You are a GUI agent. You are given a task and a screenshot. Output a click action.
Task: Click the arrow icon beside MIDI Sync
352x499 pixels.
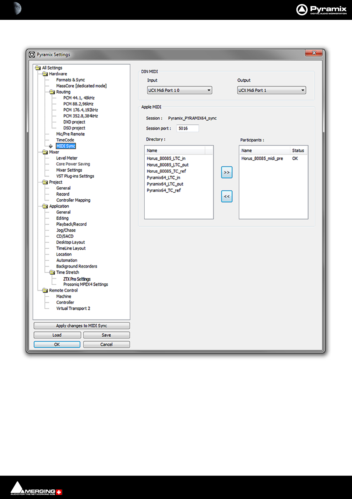pyautogui.click(x=51, y=146)
